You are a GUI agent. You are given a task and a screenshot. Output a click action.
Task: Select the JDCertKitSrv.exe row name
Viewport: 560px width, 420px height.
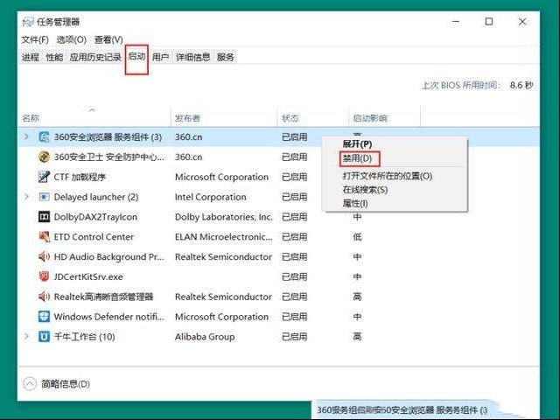88,276
